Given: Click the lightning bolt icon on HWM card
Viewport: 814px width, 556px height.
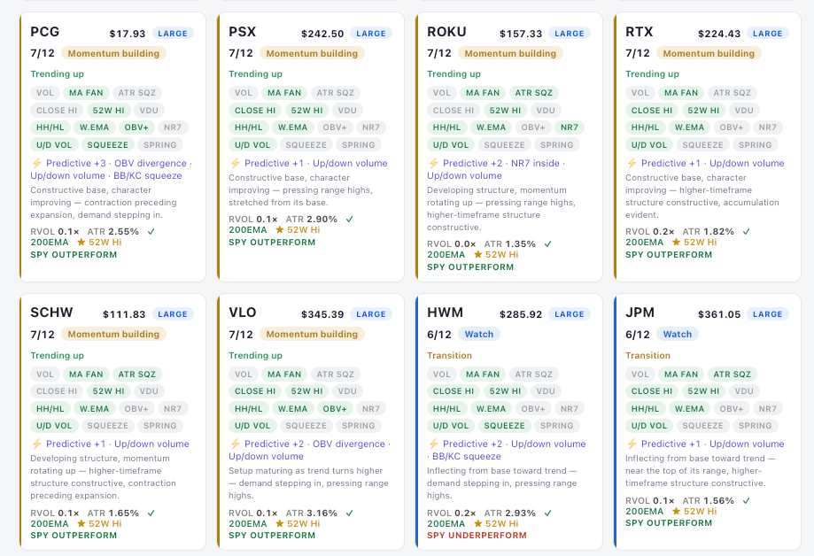Looking at the screenshot, I should [433, 444].
